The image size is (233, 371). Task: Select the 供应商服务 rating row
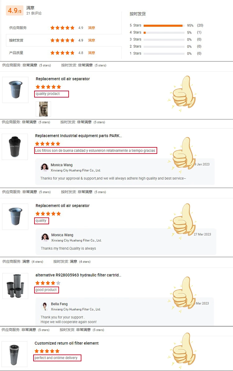[64, 28]
